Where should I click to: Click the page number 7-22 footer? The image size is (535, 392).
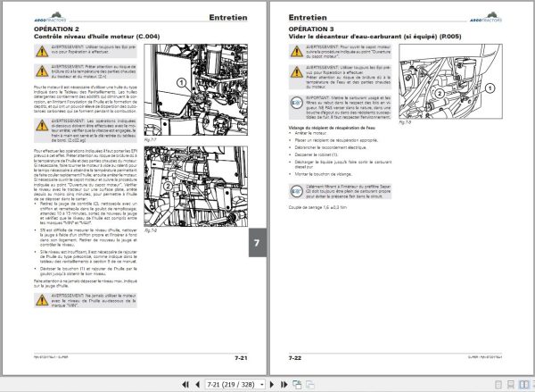pos(295,358)
